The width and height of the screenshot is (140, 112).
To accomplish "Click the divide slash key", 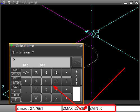I will click(66, 73).
